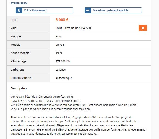The height and width of the screenshot is (139, 159).
Task: Click the euro icon on the financing button
Action: (19, 10)
